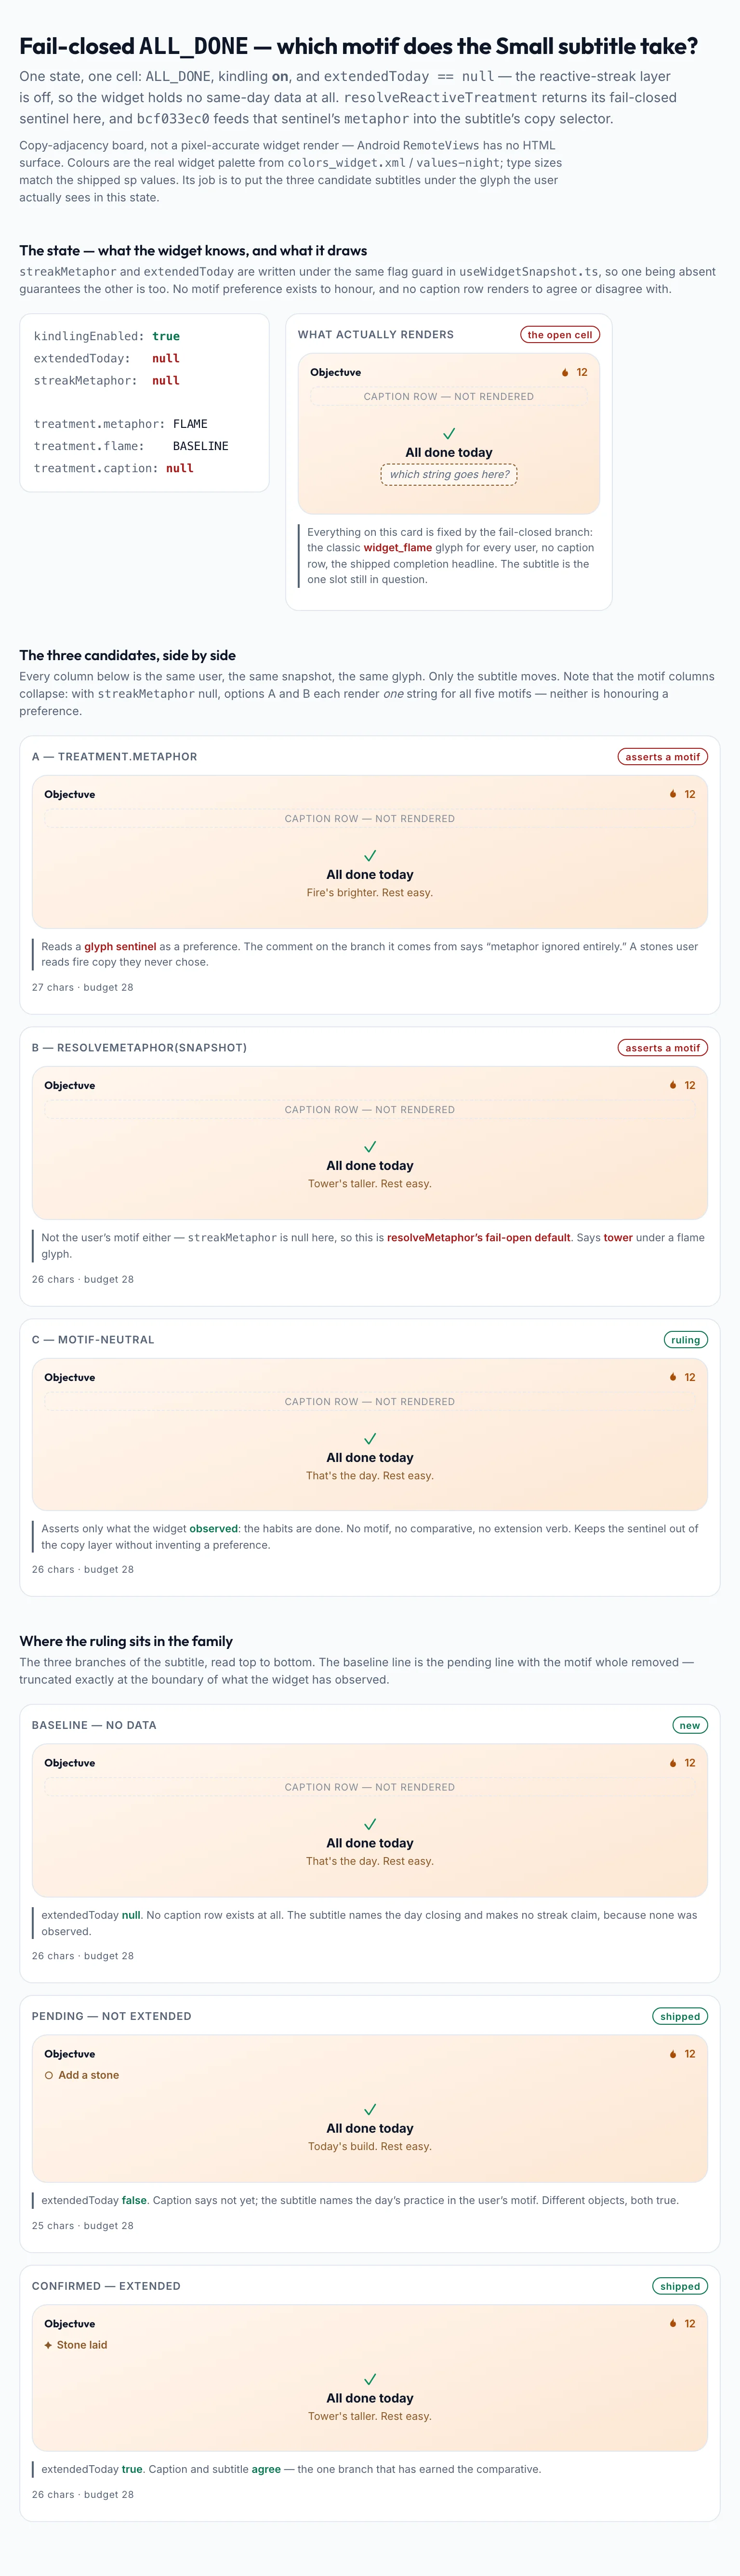Click the hollow circle icon beside "Add a stone"
The width and height of the screenshot is (740, 2576).
tap(48, 2075)
